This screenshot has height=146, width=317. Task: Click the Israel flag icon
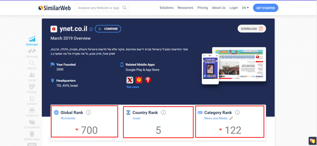tap(128, 113)
